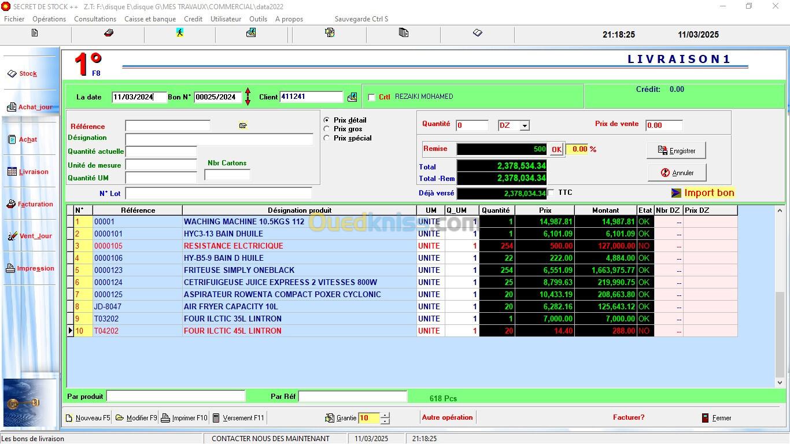
Task: Open the Consultations menu
Action: click(95, 19)
